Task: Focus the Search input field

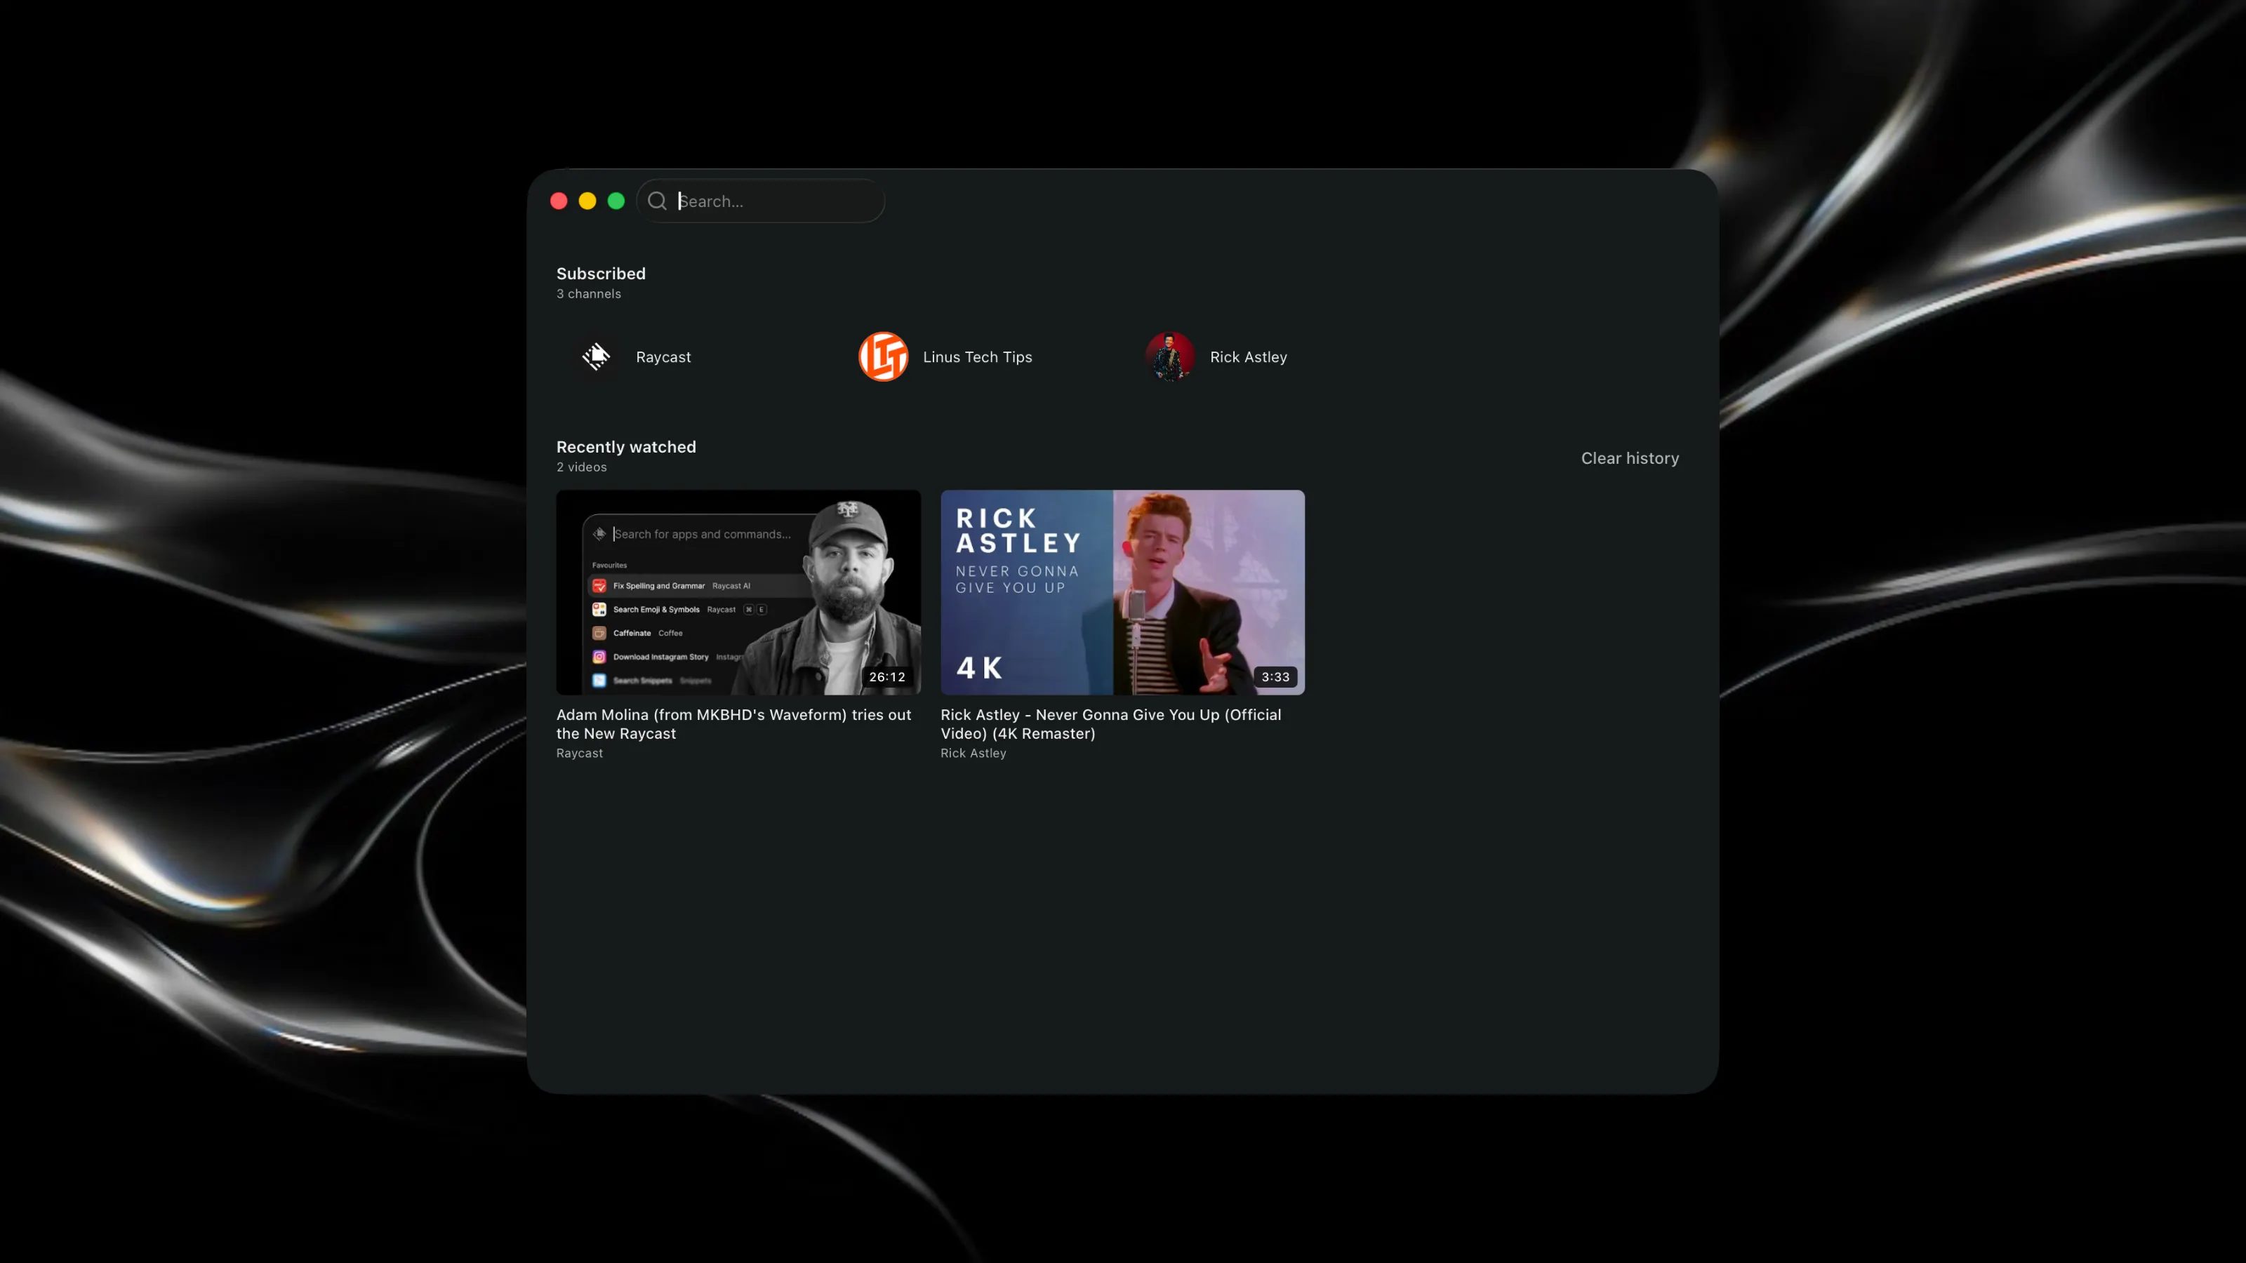Action: click(x=761, y=201)
